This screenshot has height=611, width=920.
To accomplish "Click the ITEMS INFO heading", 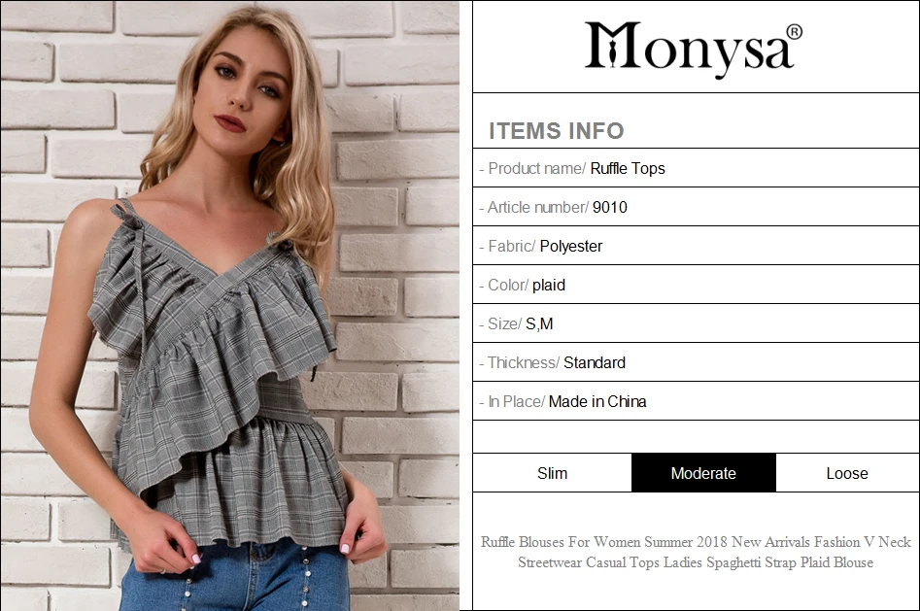I will (x=557, y=131).
